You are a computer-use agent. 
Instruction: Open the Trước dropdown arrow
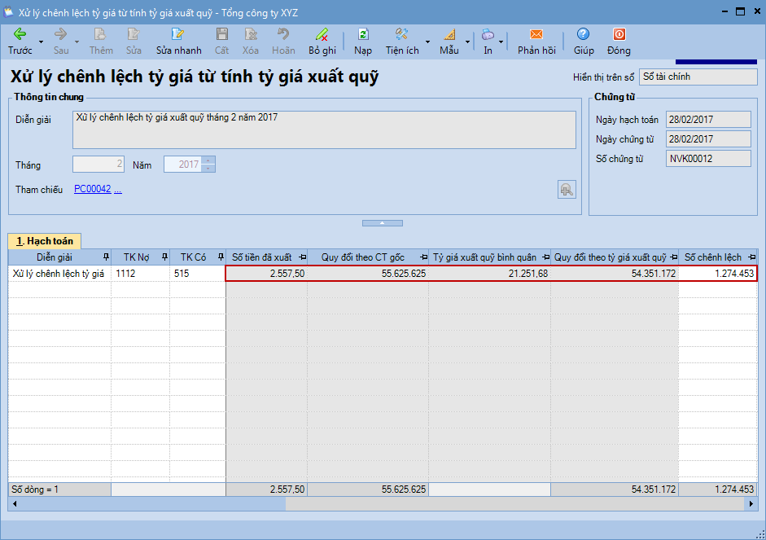41,42
